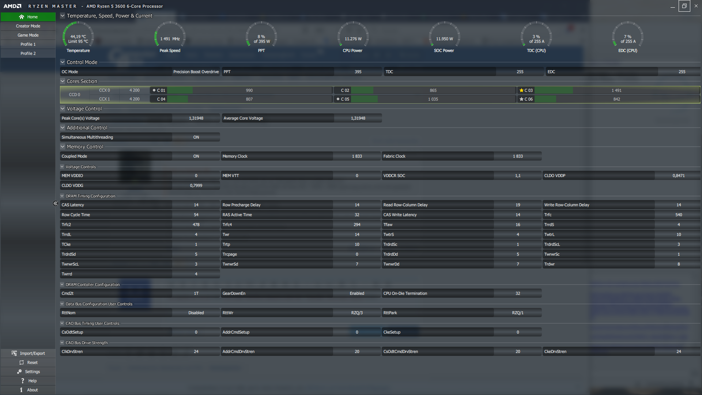
Task: Click the Help question mark icon
Action: click(x=22, y=381)
